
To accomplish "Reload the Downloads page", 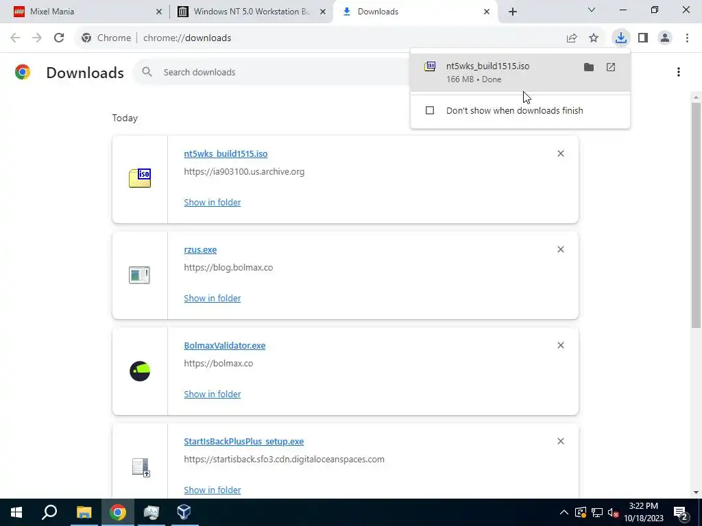I will [x=59, y=38].
